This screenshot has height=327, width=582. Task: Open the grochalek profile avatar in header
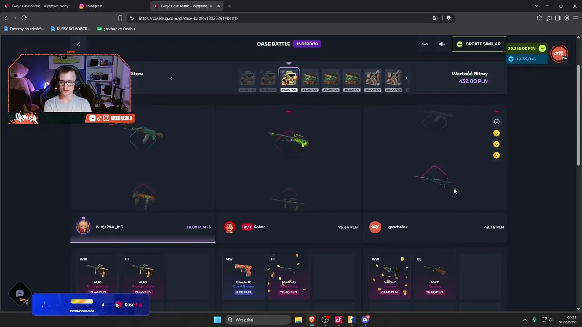click(x=559, y=54)
